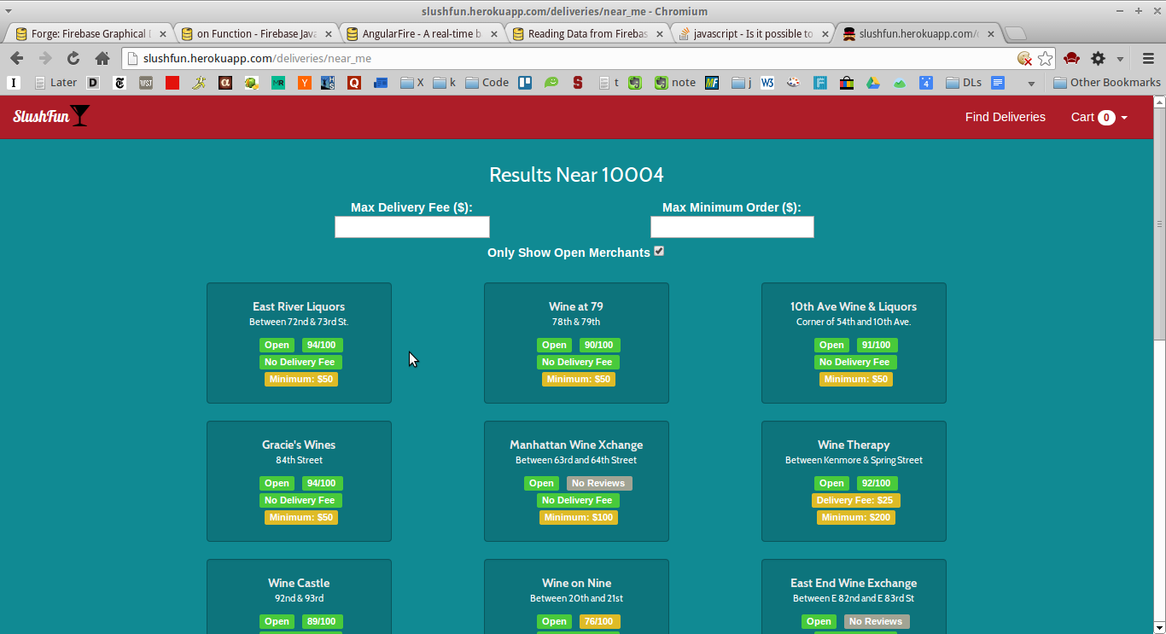Image resolution: width=1166 pixels, height=634 pixels.
Task: Click the browser back arrow
Action: tap(16, 58)
